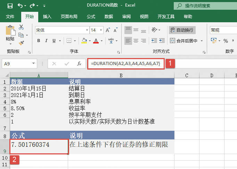Click the Center align icon
Viewport: 237px width, 169px height.
(x=136, y=41)
